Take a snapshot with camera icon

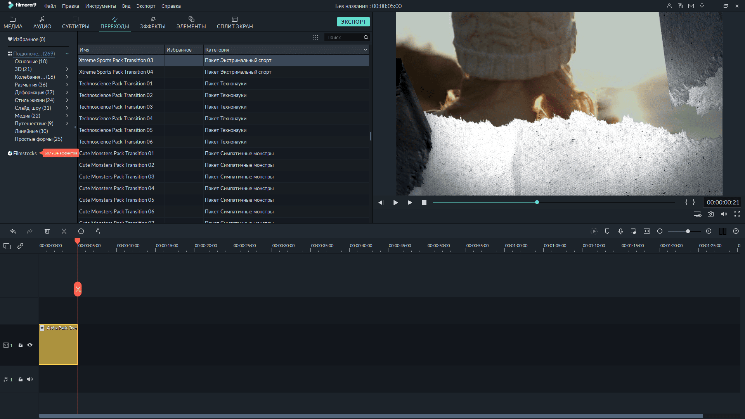pyautogui.click(x=710, y=214)
